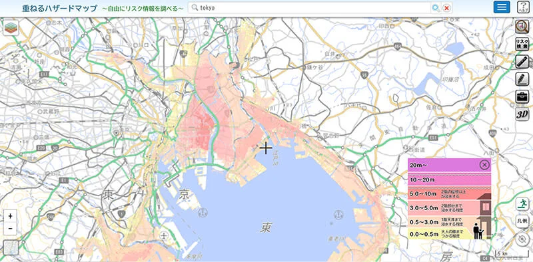Click the crosshair marker on the map

coord(265,148)
